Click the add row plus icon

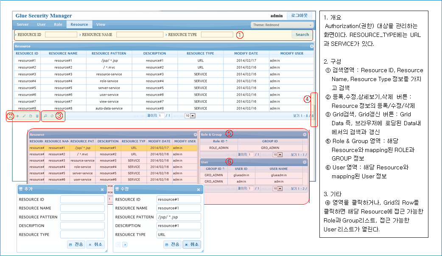pos(17,116)
